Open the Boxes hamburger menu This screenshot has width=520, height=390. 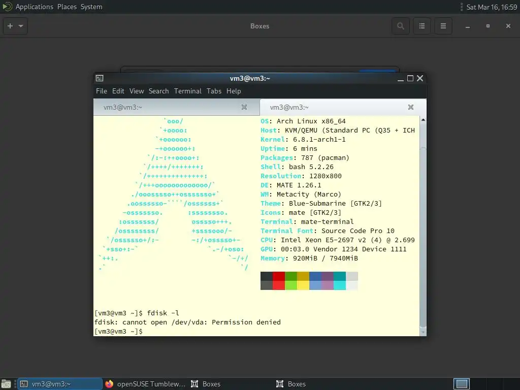443,26
